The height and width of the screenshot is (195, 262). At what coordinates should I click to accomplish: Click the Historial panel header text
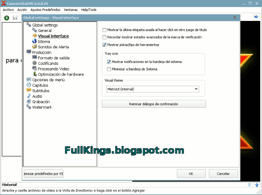pyautogui.click(x=9, y=185)
